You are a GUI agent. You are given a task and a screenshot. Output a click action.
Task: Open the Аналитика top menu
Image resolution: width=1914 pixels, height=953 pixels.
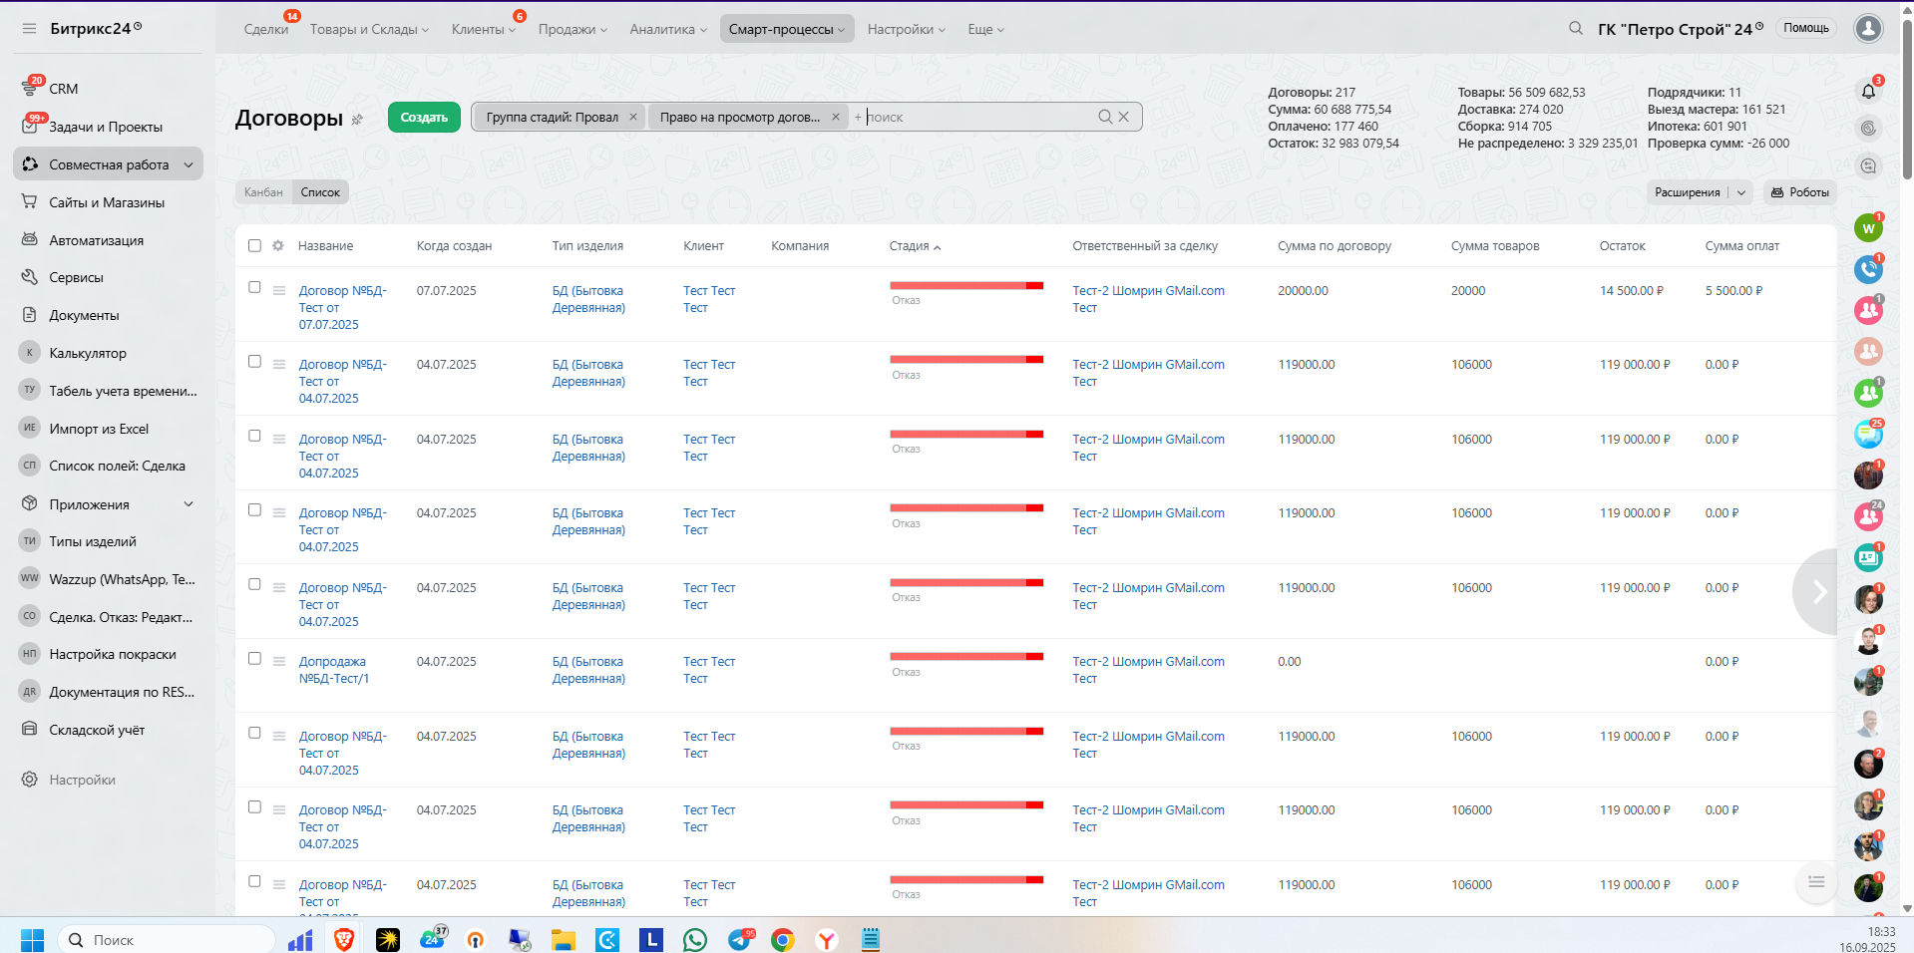pyautogui.click(x=667, y=29)
